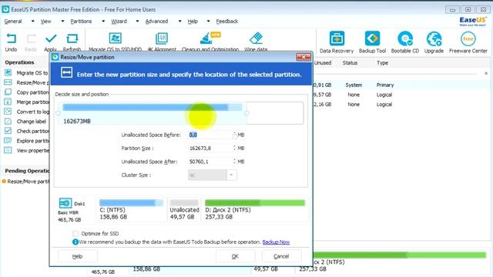Open the Cluster Size dropdown

coord(231,175)
